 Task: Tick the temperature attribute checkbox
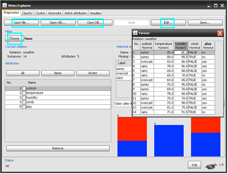tap(24, 93)
